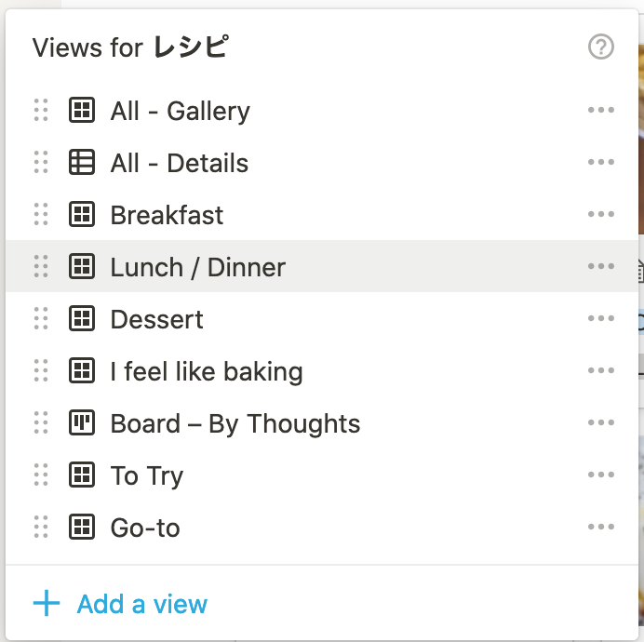Open options for All - Gallery view
The height and width of the screenshot is (642, 644).
600,110
